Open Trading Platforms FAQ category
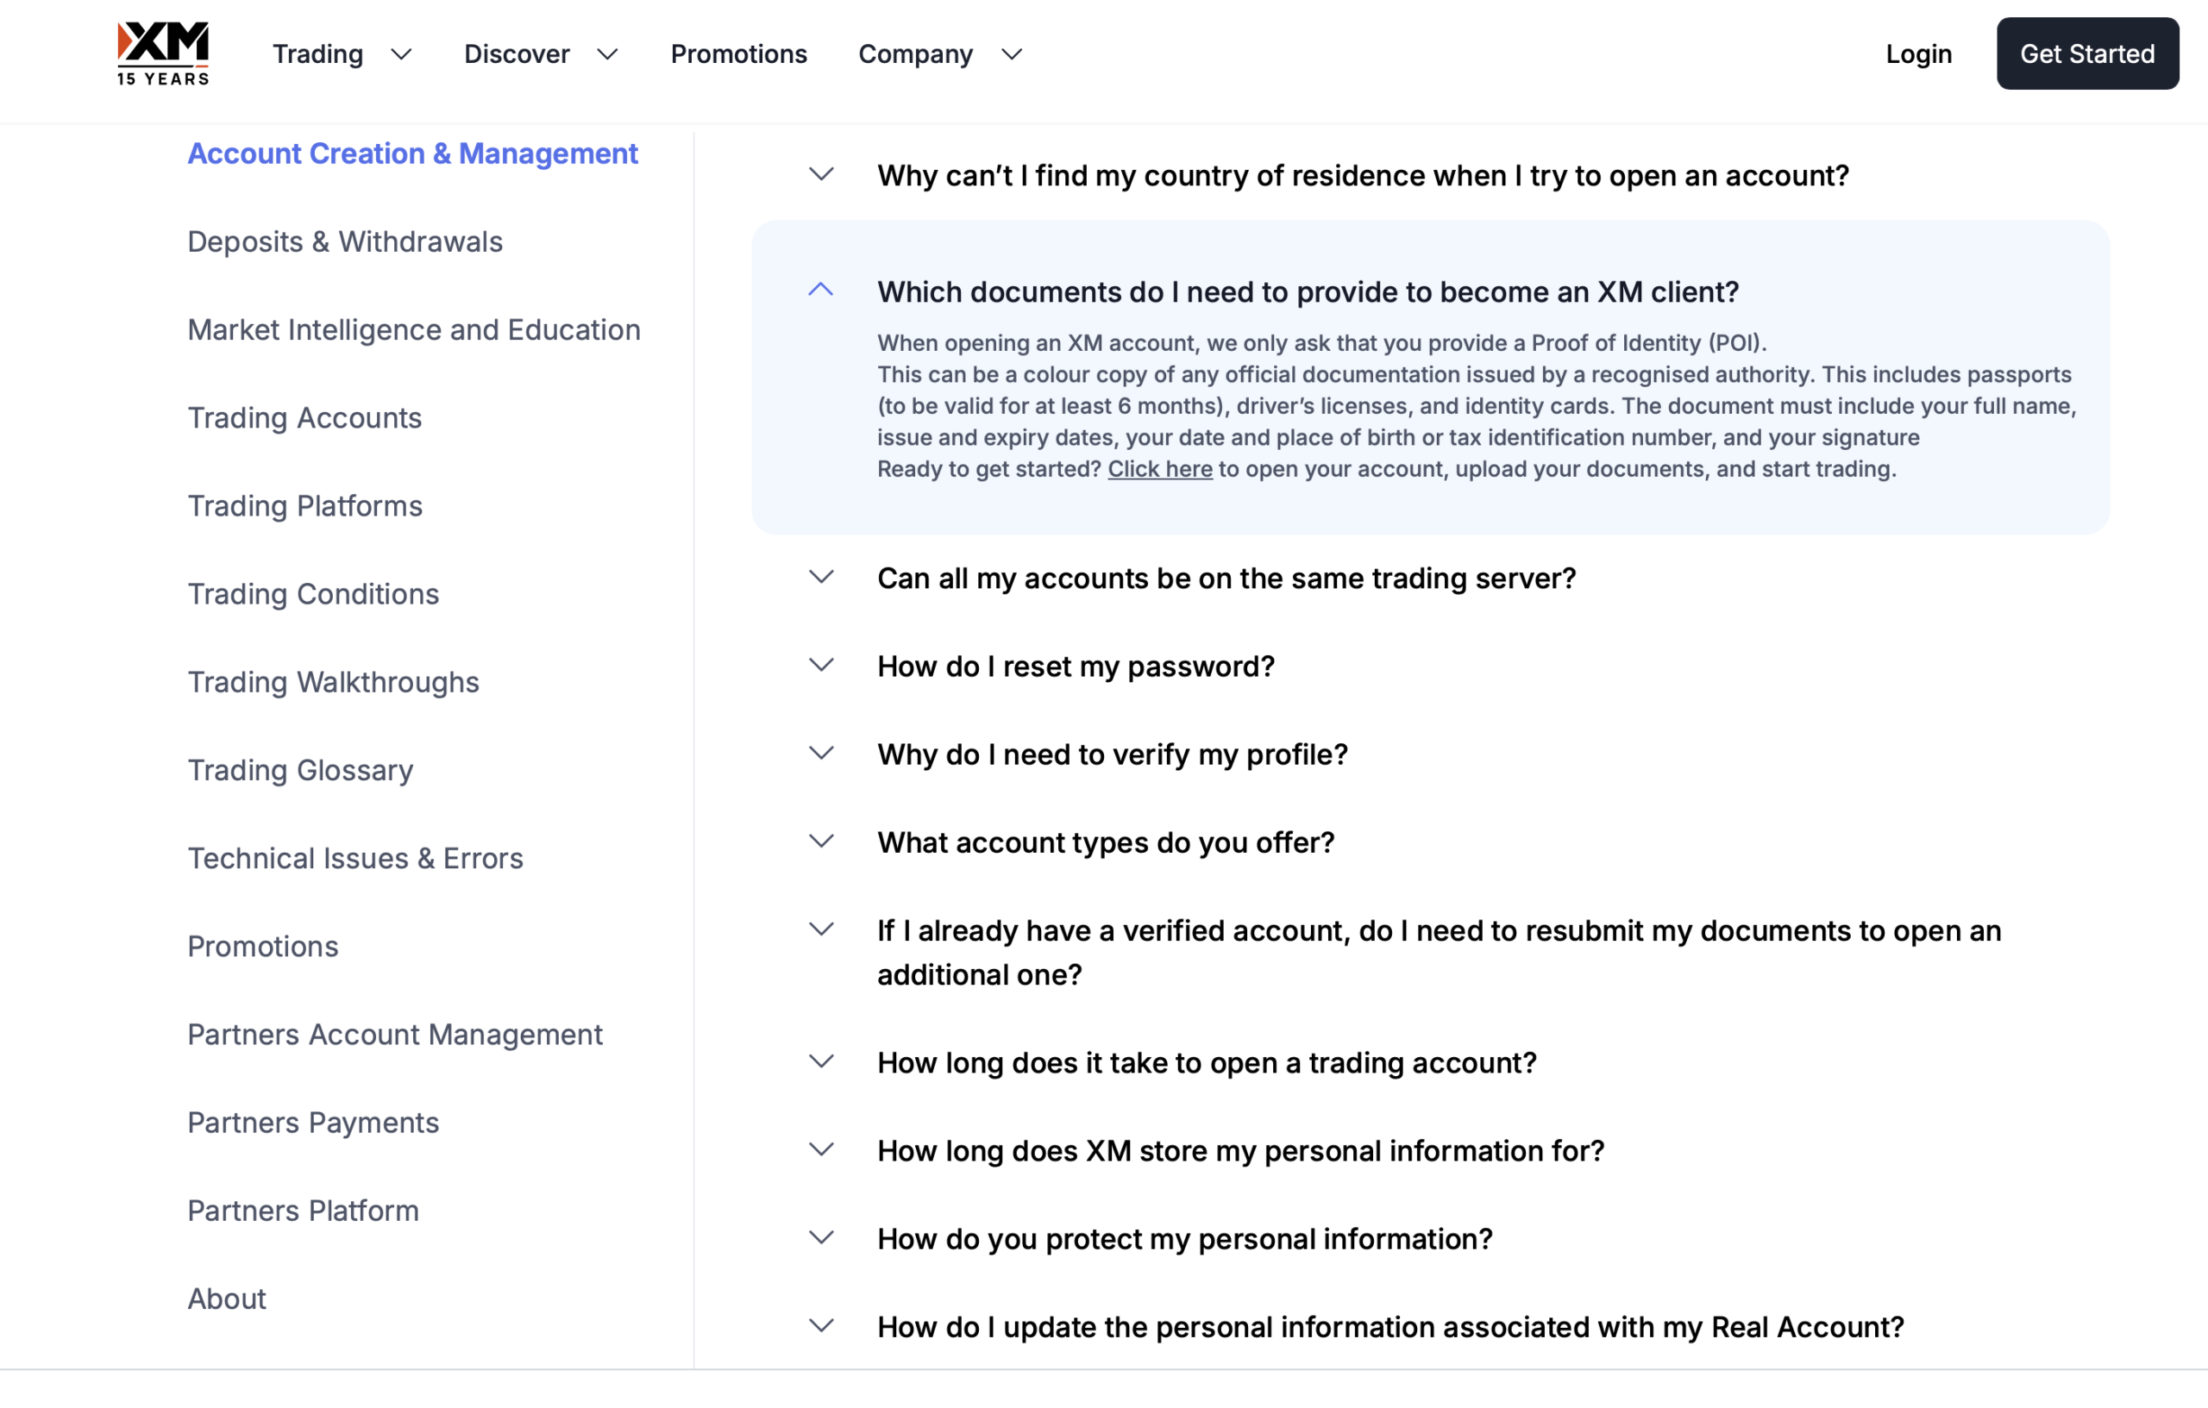Screen dimensions: 2208x1408 point(304,506)
